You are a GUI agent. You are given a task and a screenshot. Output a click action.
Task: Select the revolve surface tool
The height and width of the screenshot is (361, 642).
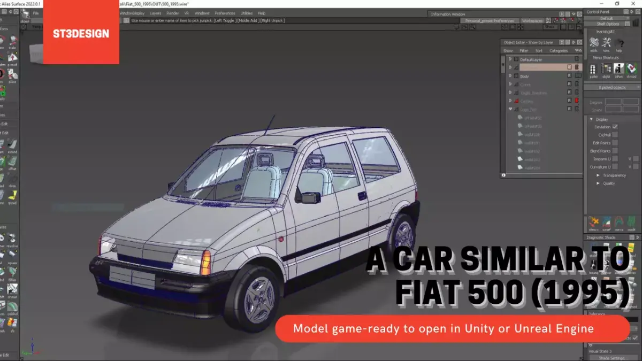(12, 239)
